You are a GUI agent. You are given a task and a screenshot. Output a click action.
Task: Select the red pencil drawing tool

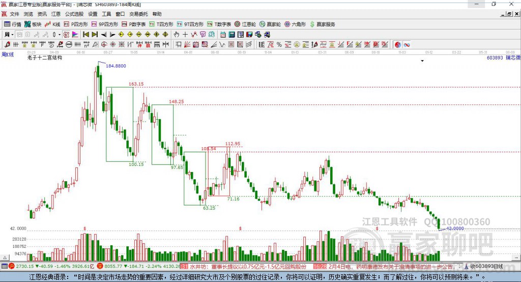(x=7, y=45)
